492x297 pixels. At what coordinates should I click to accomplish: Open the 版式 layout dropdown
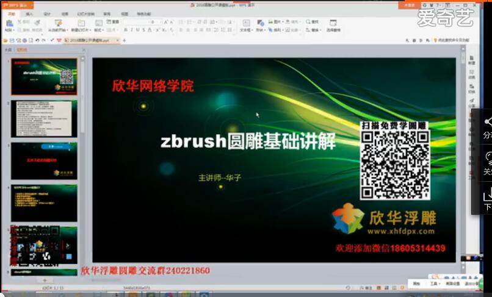pos(99,30)
